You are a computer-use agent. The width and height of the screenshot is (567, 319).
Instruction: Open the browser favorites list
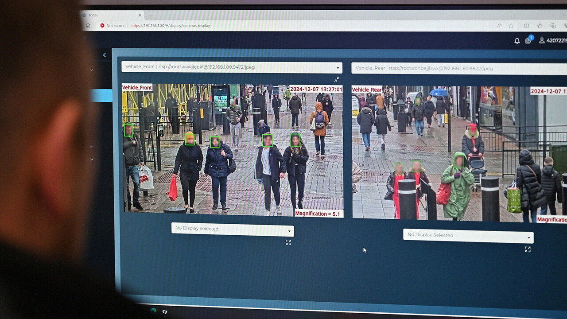click(540, 26)
